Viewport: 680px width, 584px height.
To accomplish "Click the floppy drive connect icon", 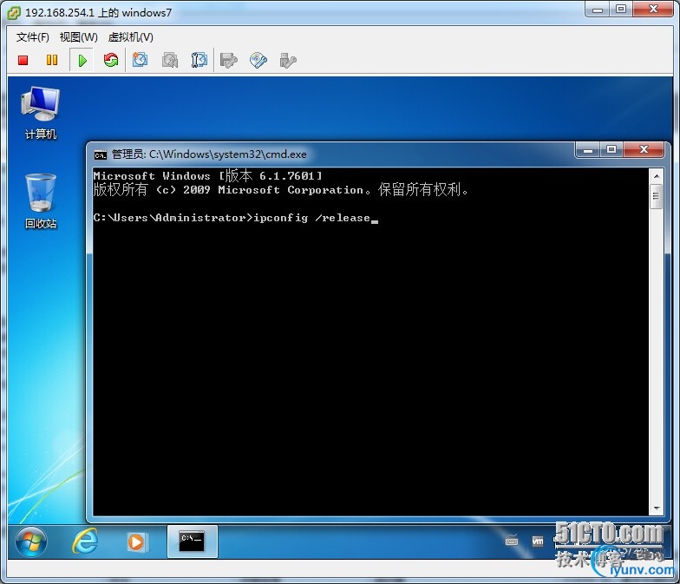I will point(229,61).
